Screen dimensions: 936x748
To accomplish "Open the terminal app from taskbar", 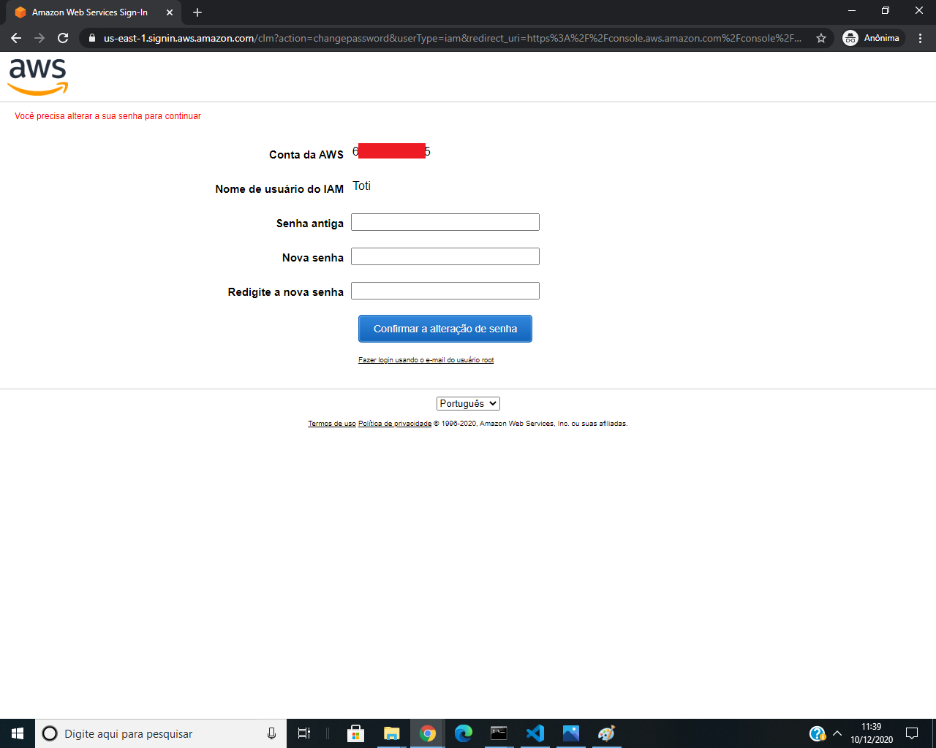I will (499, 733).
